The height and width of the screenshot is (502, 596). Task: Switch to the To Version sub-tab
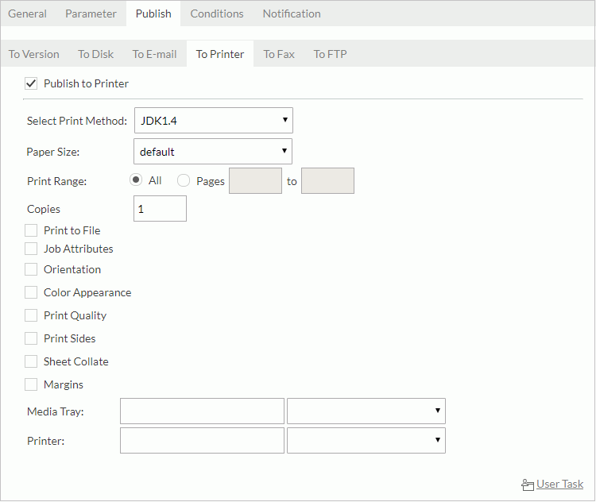coord(34,54)
